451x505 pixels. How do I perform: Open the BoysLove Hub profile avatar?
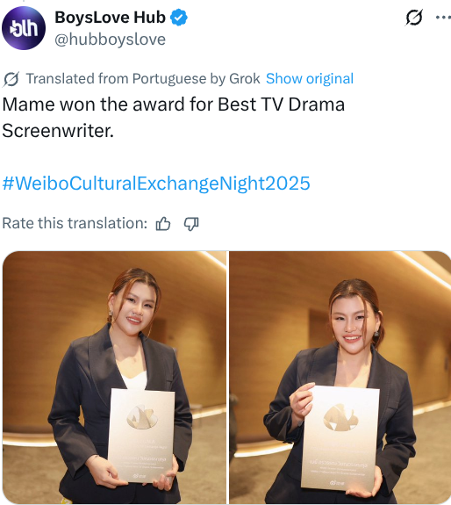[24, 28]
